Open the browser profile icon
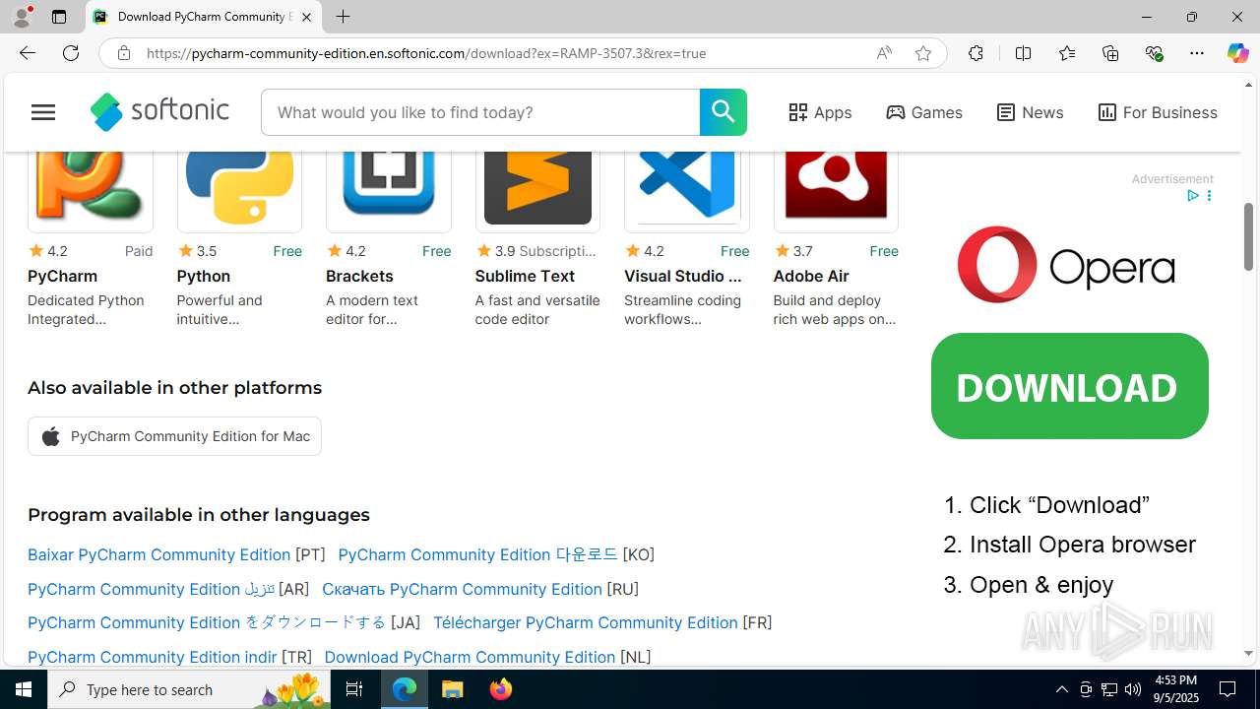1260x709 pixels. (22, 17)
